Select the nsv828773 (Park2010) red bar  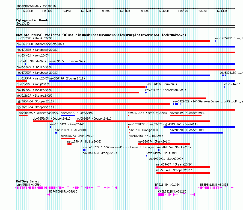(68, 138)
